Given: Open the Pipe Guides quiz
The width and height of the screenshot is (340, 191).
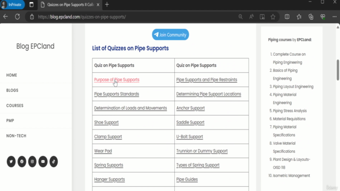Looking at the screenshot, I should click(187, 179).
